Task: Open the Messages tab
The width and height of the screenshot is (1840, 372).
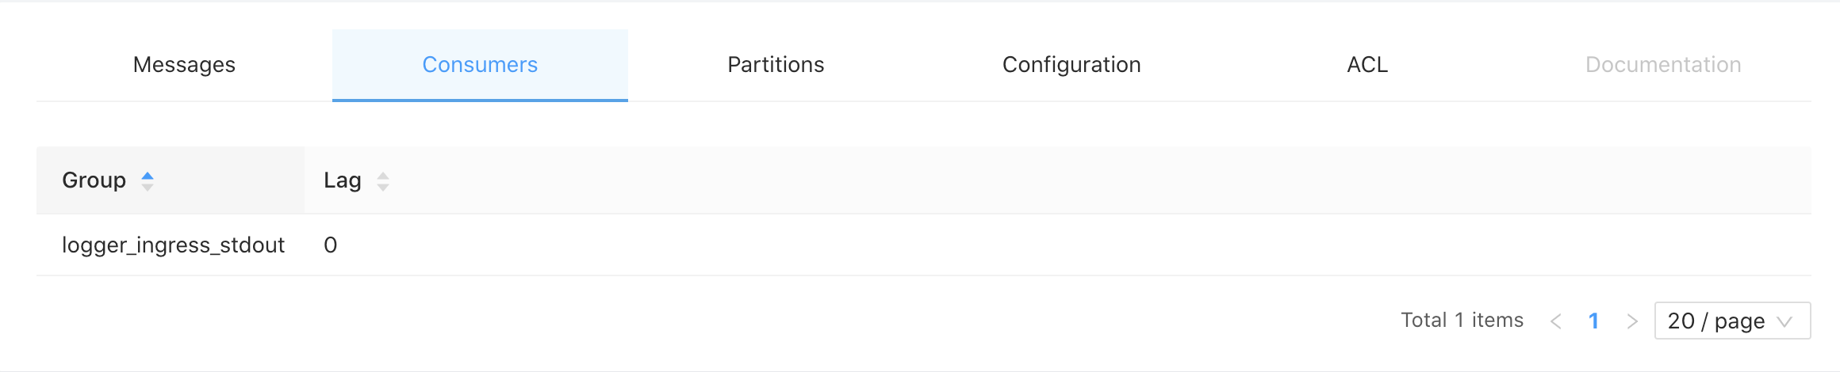Action: pyautogui.click(x=184, y=65)
